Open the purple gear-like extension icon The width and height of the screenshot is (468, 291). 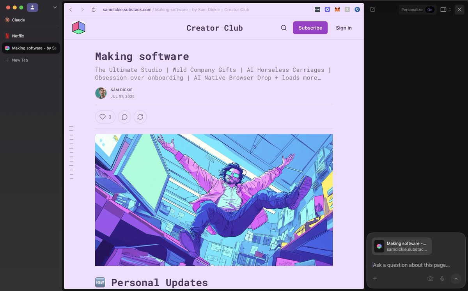[328, 9]
